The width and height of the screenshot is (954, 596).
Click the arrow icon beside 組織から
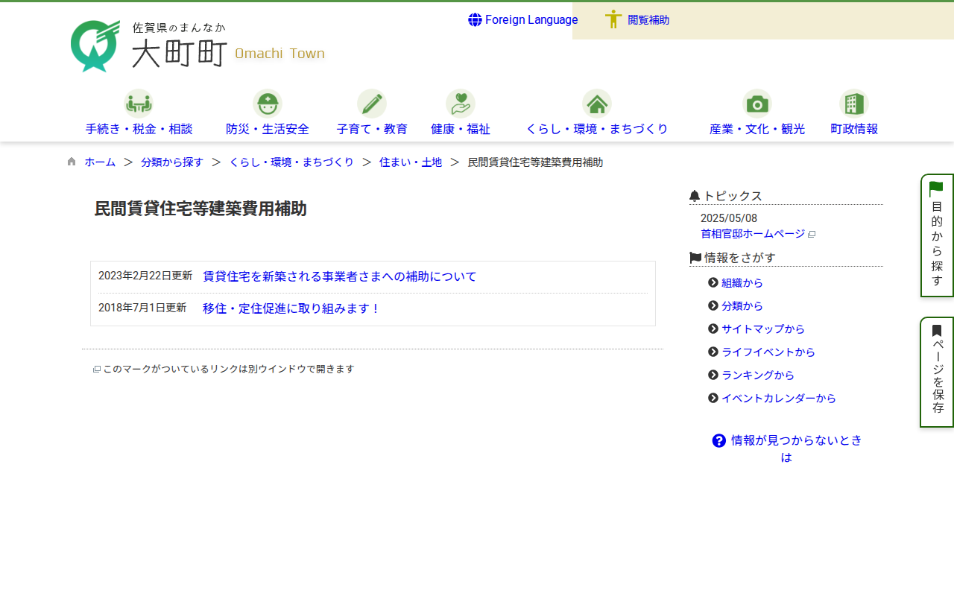[713, 282]
